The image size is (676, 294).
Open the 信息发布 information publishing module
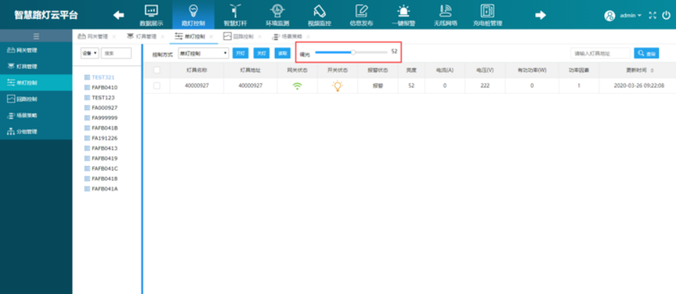362,14
